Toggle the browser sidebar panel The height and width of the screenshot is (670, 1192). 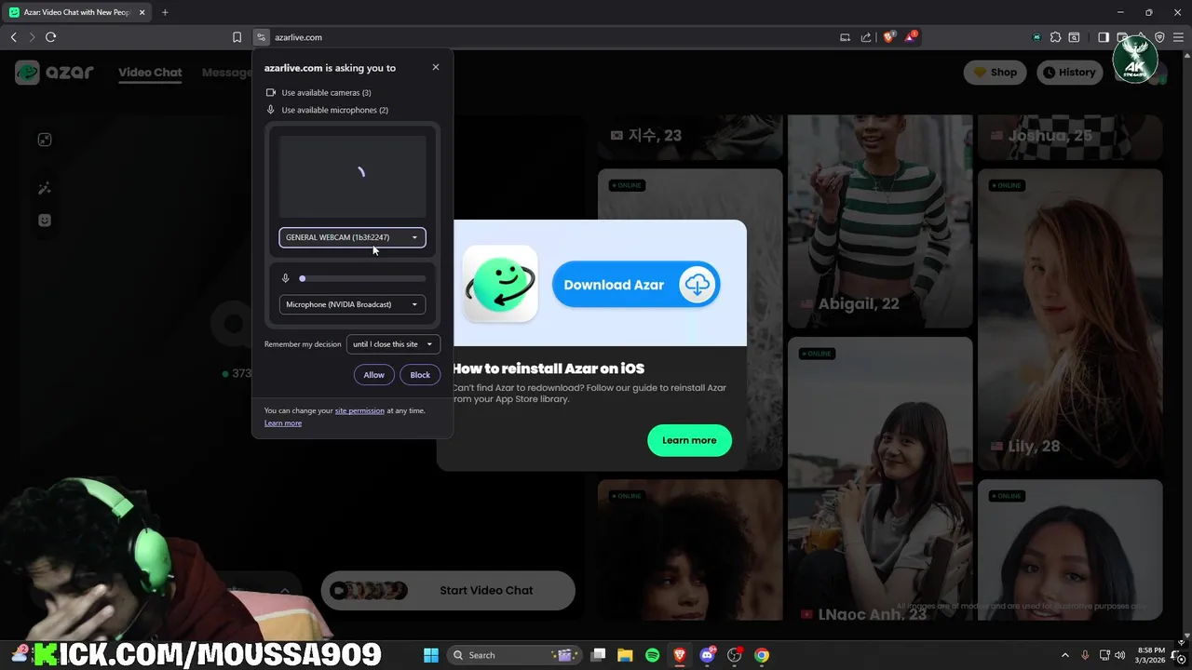click(1104, 37)
